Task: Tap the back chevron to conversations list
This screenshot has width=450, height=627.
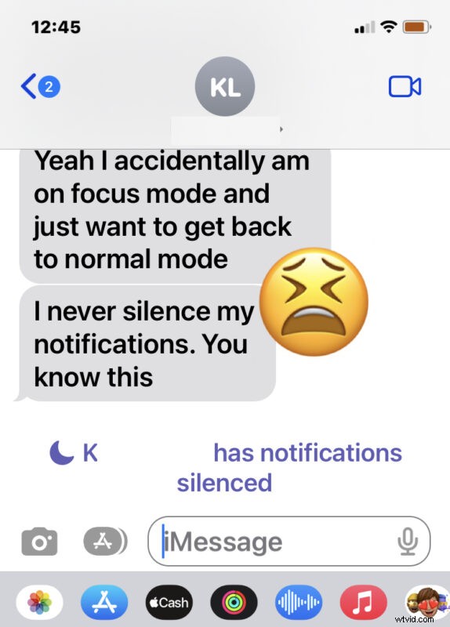Action: [x=28, y=86]
